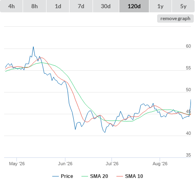Switch chart to 1y range
The height and width of the screenshot is (187, 195).
[160, 6]
